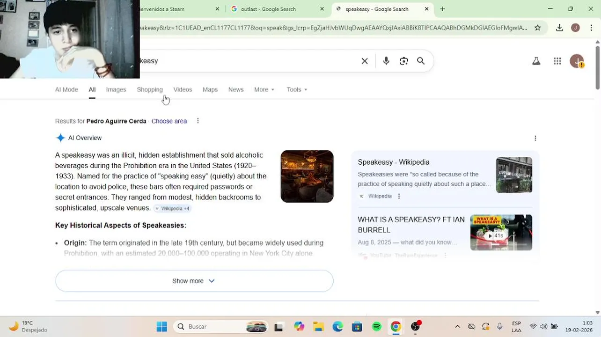The height and width of the screenshot is (337, 601).
Task: Clear the search box with the X icon
Action: [365, 61]
